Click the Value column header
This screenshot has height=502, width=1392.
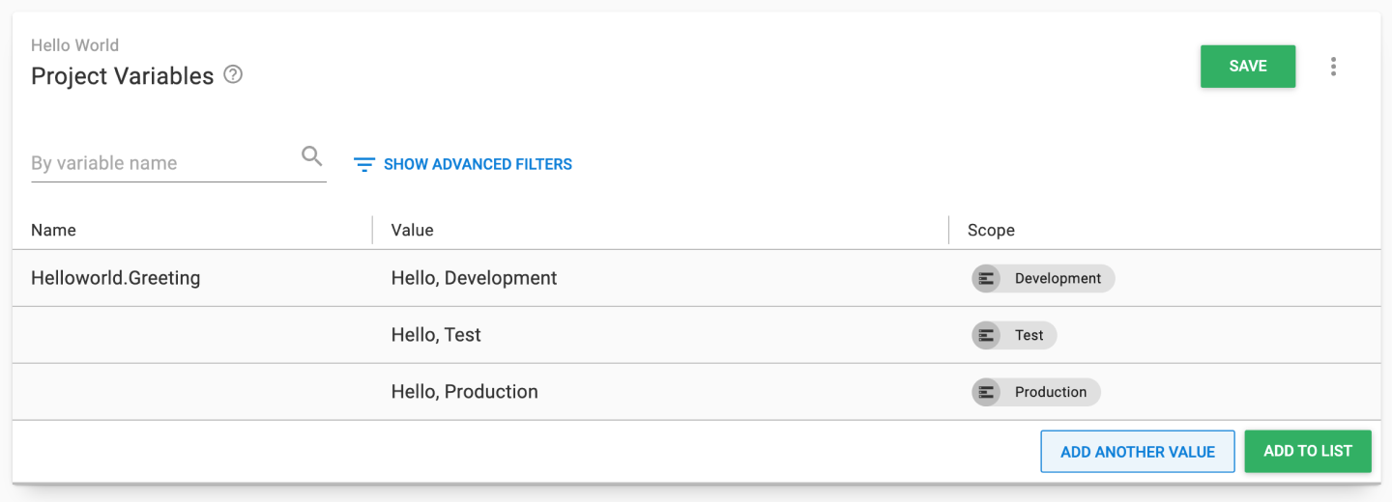point(412,230)
